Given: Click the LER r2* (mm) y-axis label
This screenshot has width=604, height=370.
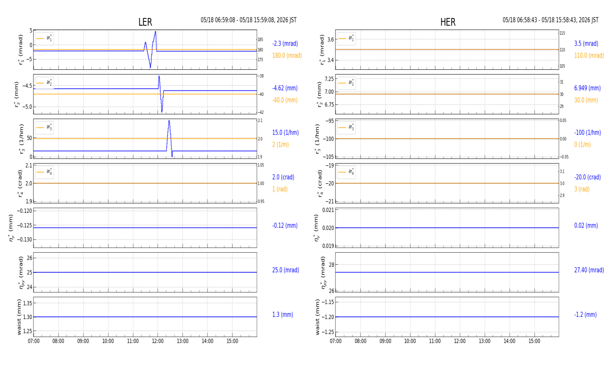Looking at the screenshot, I should (17, 94).
